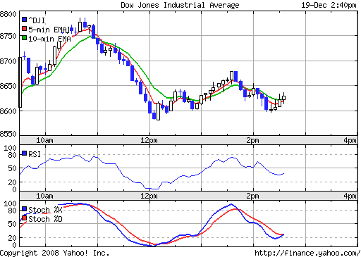This screenshot has width=361, height=257.
Task: Click the lowest candlestick just after 12pm
Action: point(159,111)
